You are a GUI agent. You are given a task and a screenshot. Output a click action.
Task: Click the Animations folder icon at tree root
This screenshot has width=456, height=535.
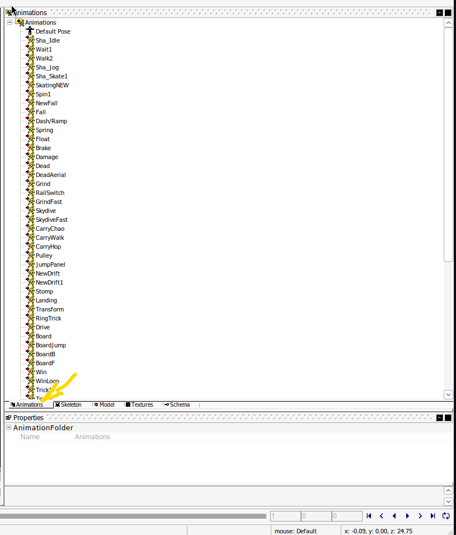coord(20,22)
